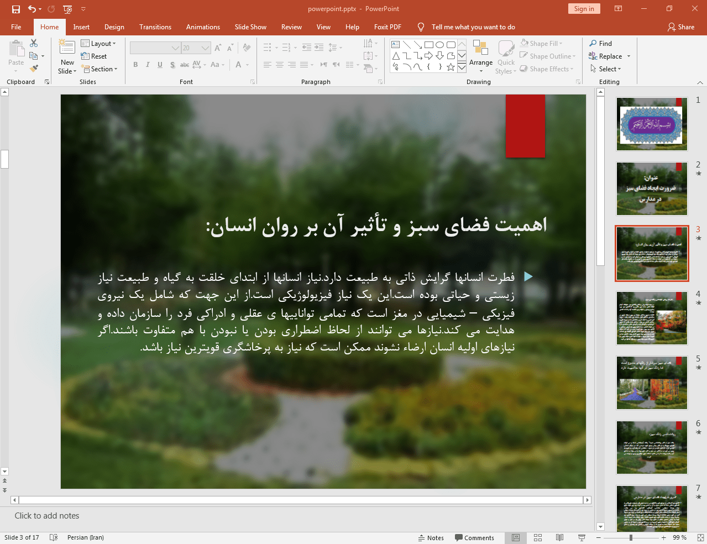Switch to the Design tab
707x544 pixels.
tap(114, 27)
